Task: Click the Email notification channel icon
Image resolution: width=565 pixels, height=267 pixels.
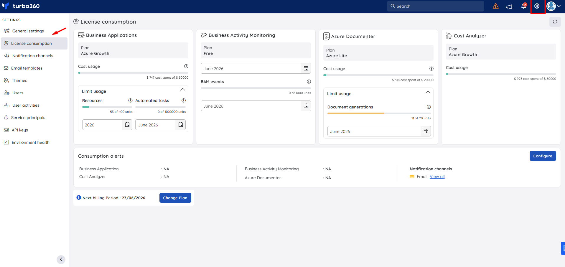Action: (x=412, y=177)
